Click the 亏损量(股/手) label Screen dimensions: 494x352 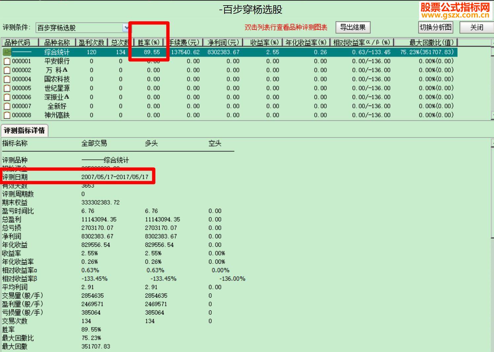pos(22,313)
